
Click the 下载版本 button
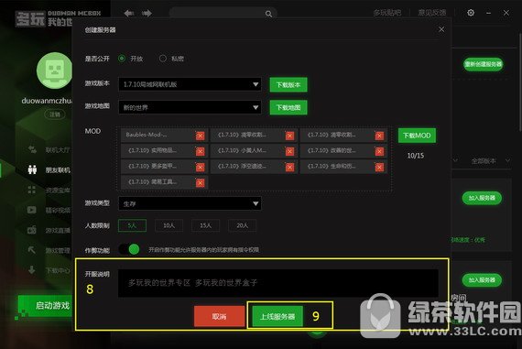[x=288, y=84]
